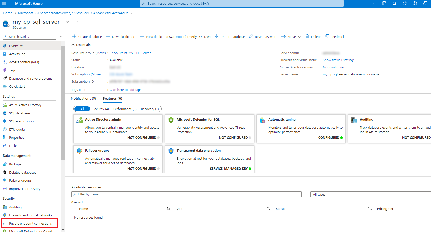This screenshot has height=232, width=431.
Task: Focus the sidebar Search (Ctrl+/) field
Action: click(29, 37)
